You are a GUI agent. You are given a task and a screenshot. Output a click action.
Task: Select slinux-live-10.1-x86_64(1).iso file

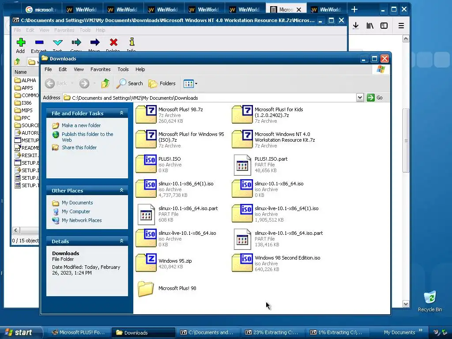pyautogui.click(x=242, y=213)
